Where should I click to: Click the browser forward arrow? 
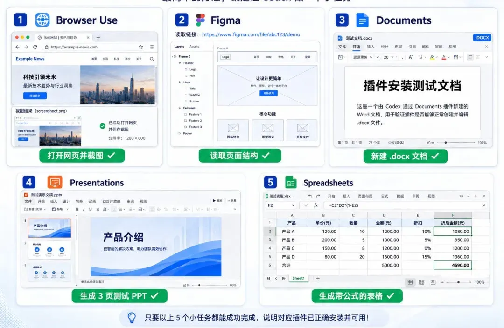pyautogui.click(x=26, y=47)
